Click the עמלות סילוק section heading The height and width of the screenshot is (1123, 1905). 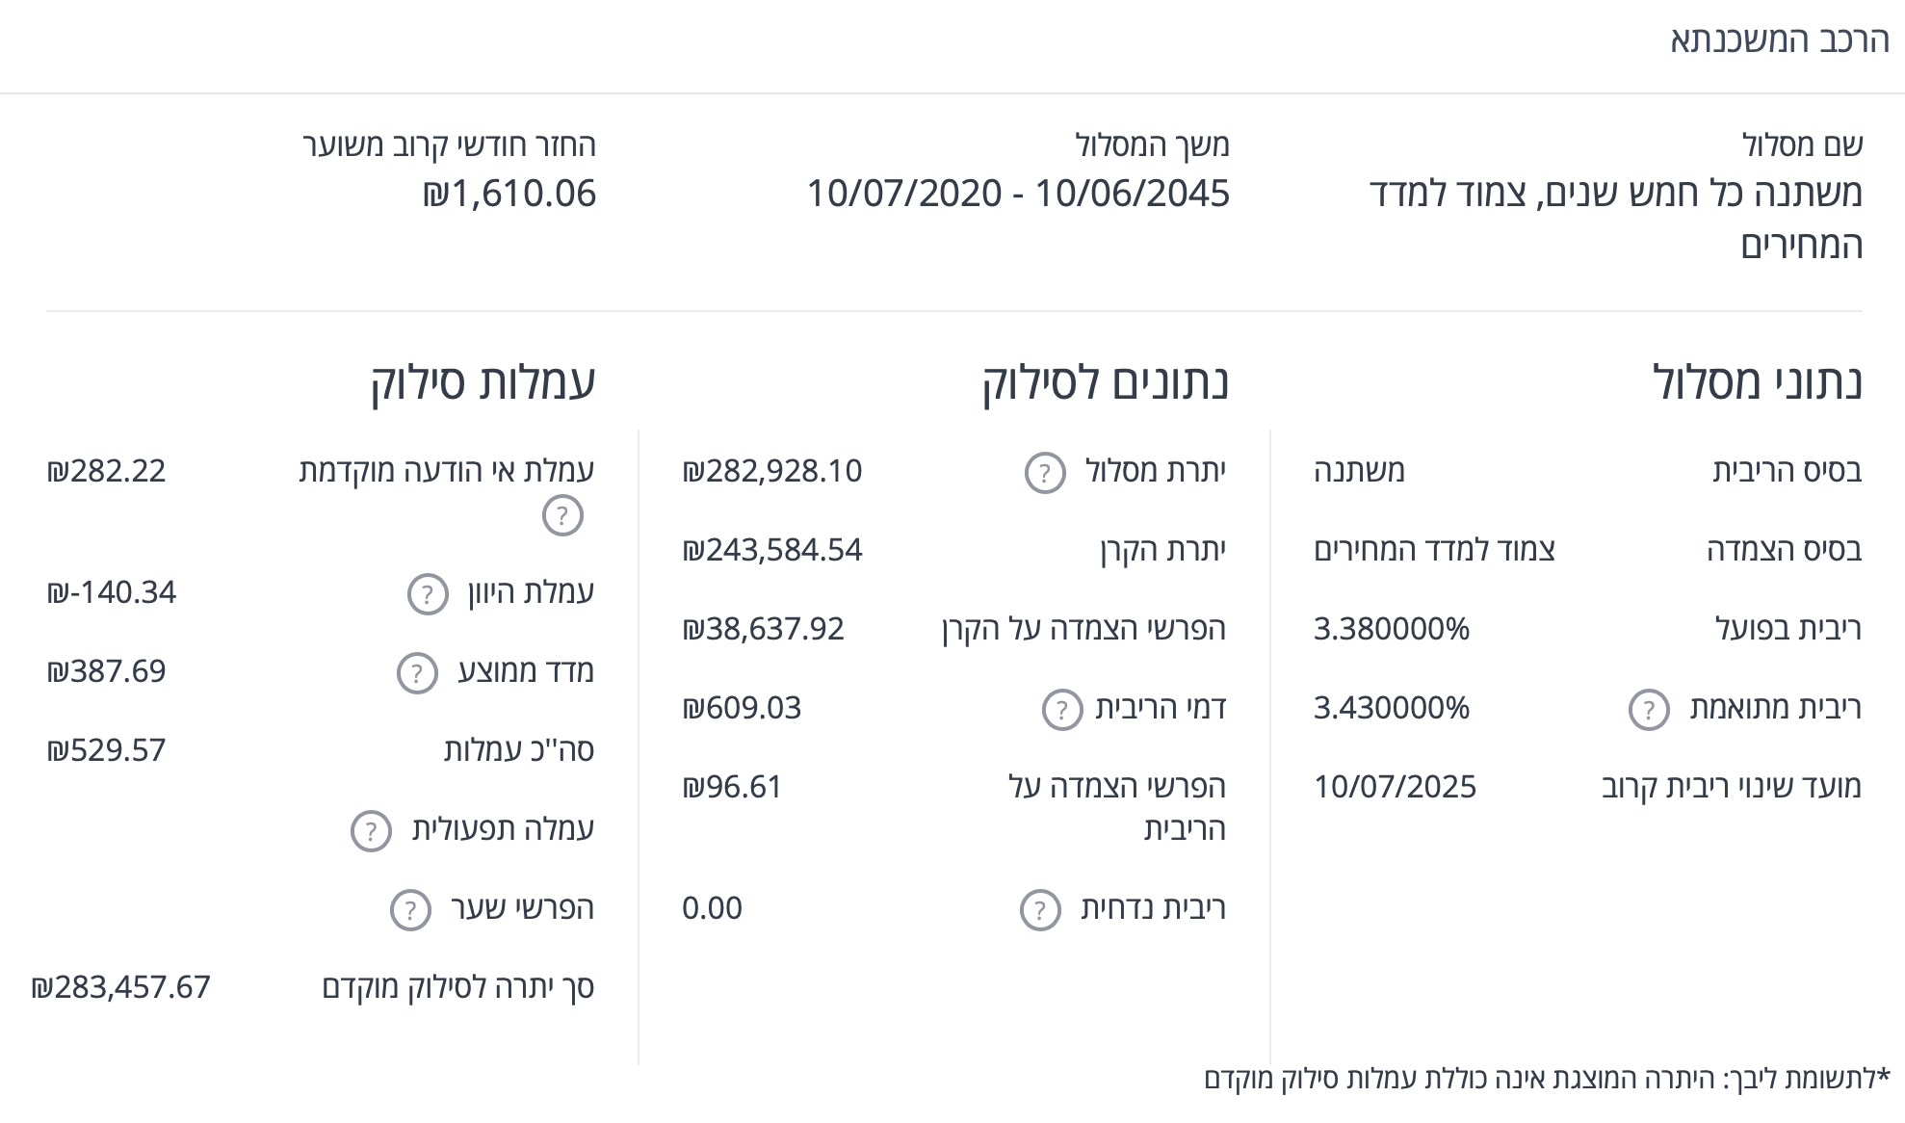pos(483,381)
